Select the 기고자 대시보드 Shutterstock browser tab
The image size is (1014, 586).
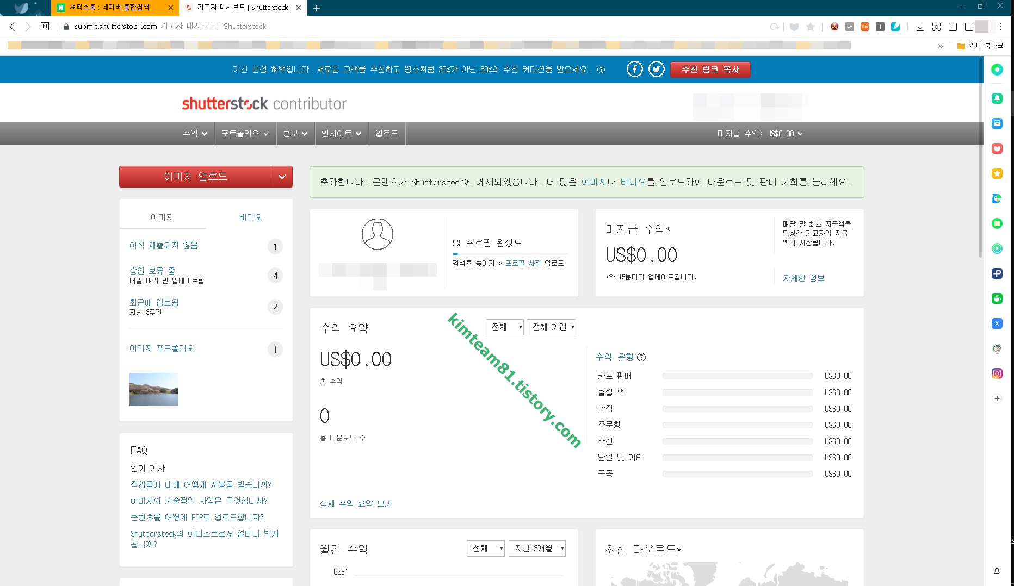pos(242,8)
